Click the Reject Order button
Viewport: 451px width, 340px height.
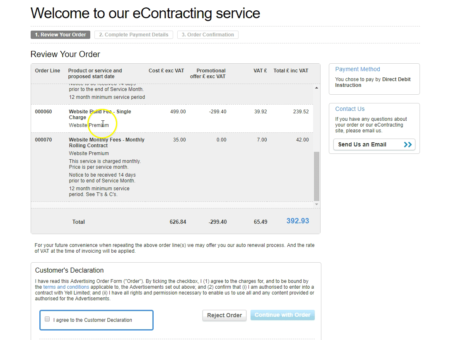pyautogui.click(x=224, y=315)
